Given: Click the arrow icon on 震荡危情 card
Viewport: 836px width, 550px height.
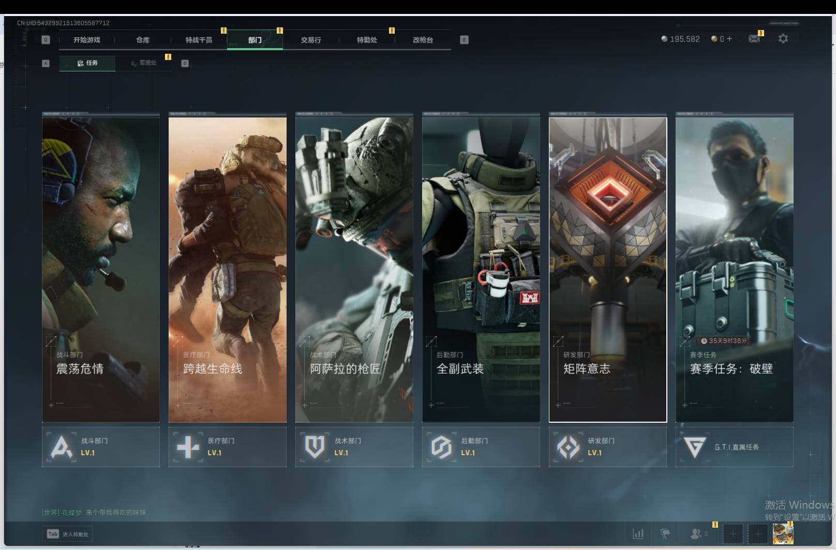Looking at the screenshot, I should [51, 341].
